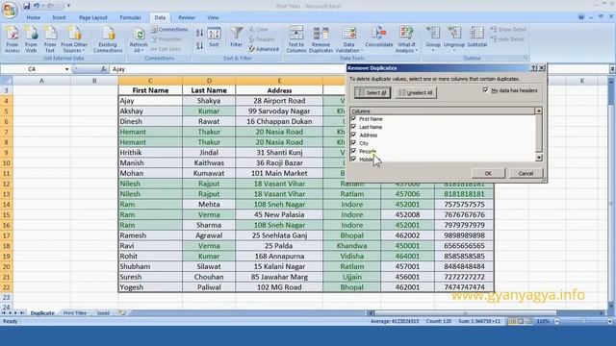Image resolution: width=616 pixels, height=346 pixels.
Task: Switch to the Home tab
Action: point(33,17)
